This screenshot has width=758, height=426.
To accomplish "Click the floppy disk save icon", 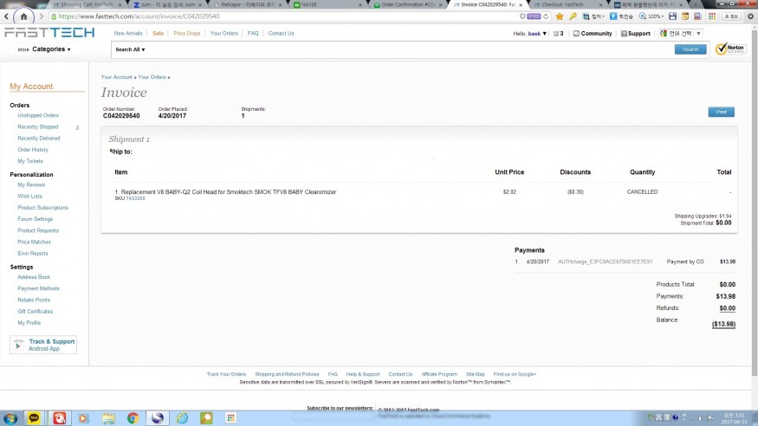I will [672, 16].
